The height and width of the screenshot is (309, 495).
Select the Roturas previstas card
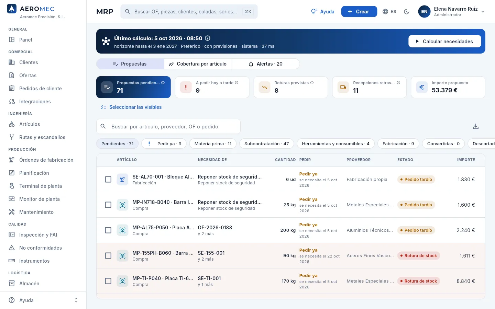coord(291,87)
